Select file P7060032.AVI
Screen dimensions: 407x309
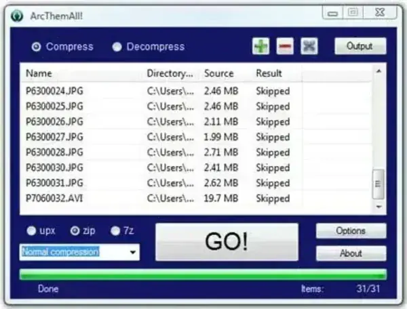point(54,199)
